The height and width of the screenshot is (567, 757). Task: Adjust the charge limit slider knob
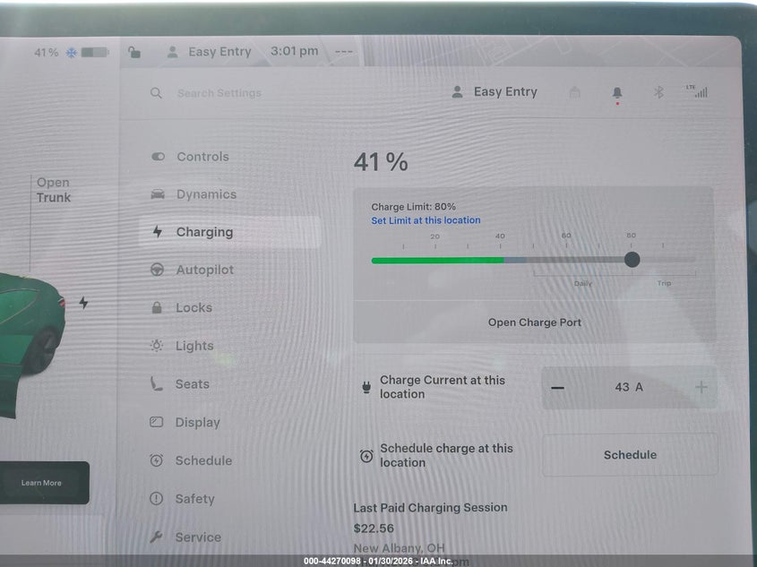pos(632,260)
